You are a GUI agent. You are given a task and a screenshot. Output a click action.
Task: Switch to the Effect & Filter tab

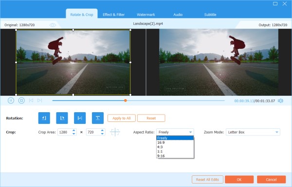point(113,15)
